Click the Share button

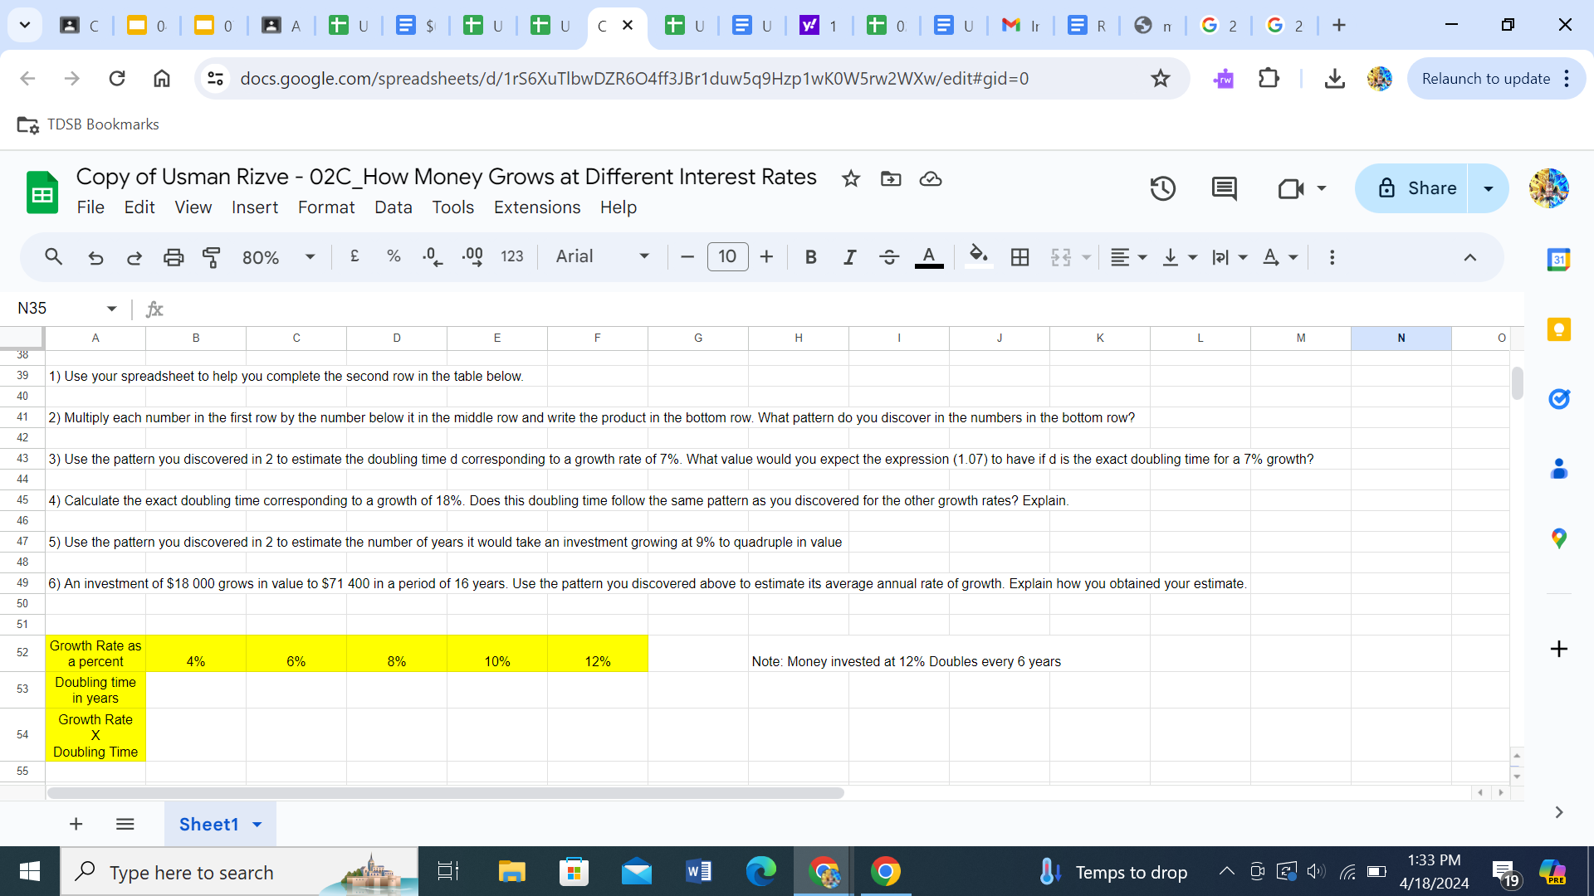coord(1430,188)
